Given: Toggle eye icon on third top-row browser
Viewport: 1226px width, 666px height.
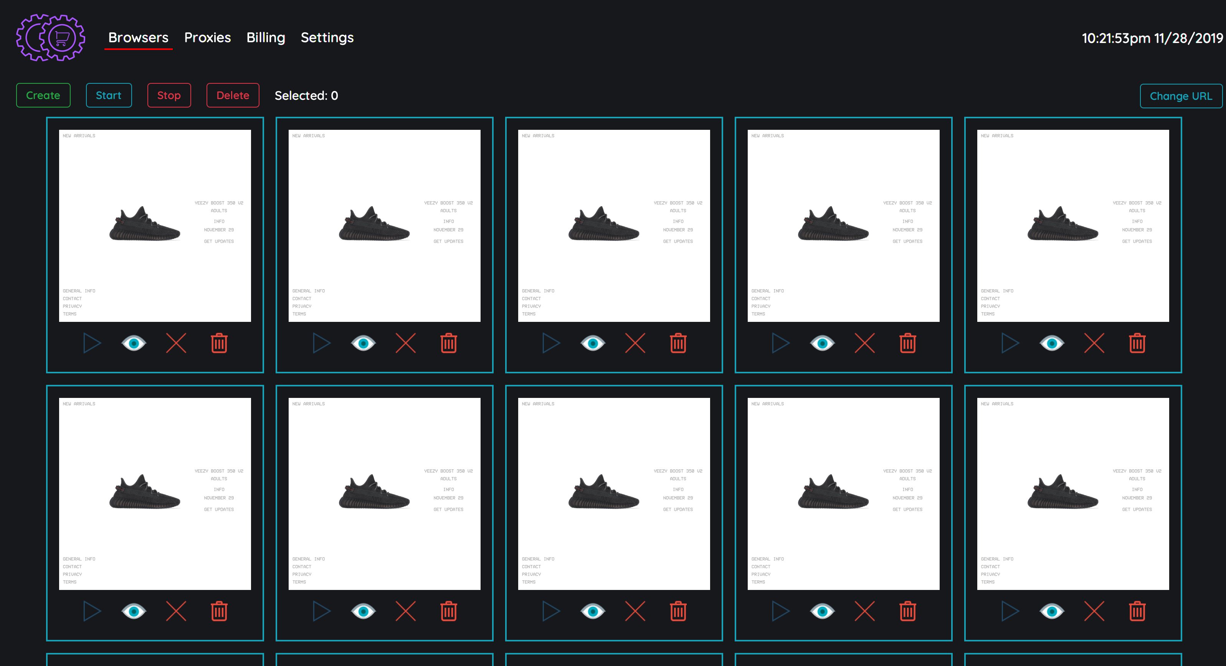Looking at the screenshot, I should point(593,343).
